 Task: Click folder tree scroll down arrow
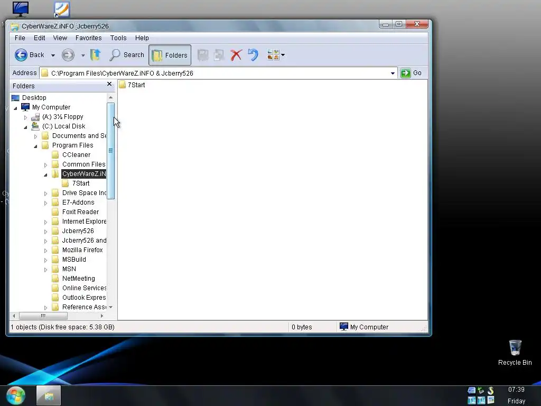[x=111, y=307]
